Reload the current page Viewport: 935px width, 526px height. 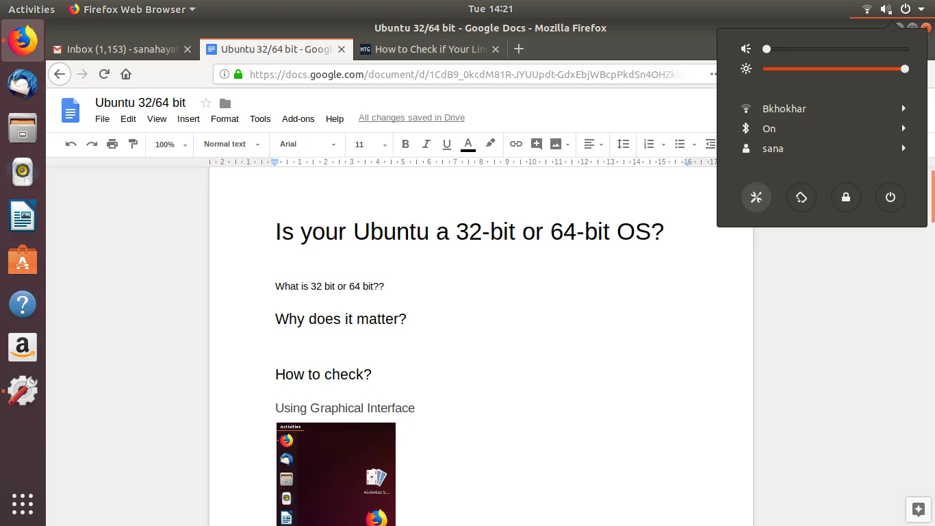point(104,74)
